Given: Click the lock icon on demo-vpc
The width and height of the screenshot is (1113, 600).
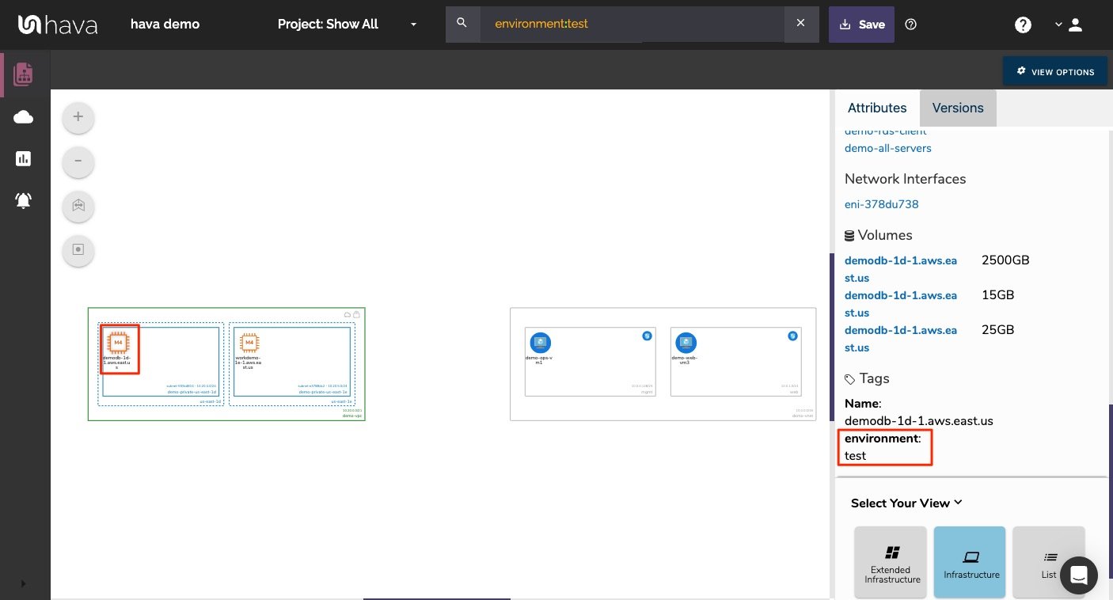Looking at the screenshot, I should point(356,314).
